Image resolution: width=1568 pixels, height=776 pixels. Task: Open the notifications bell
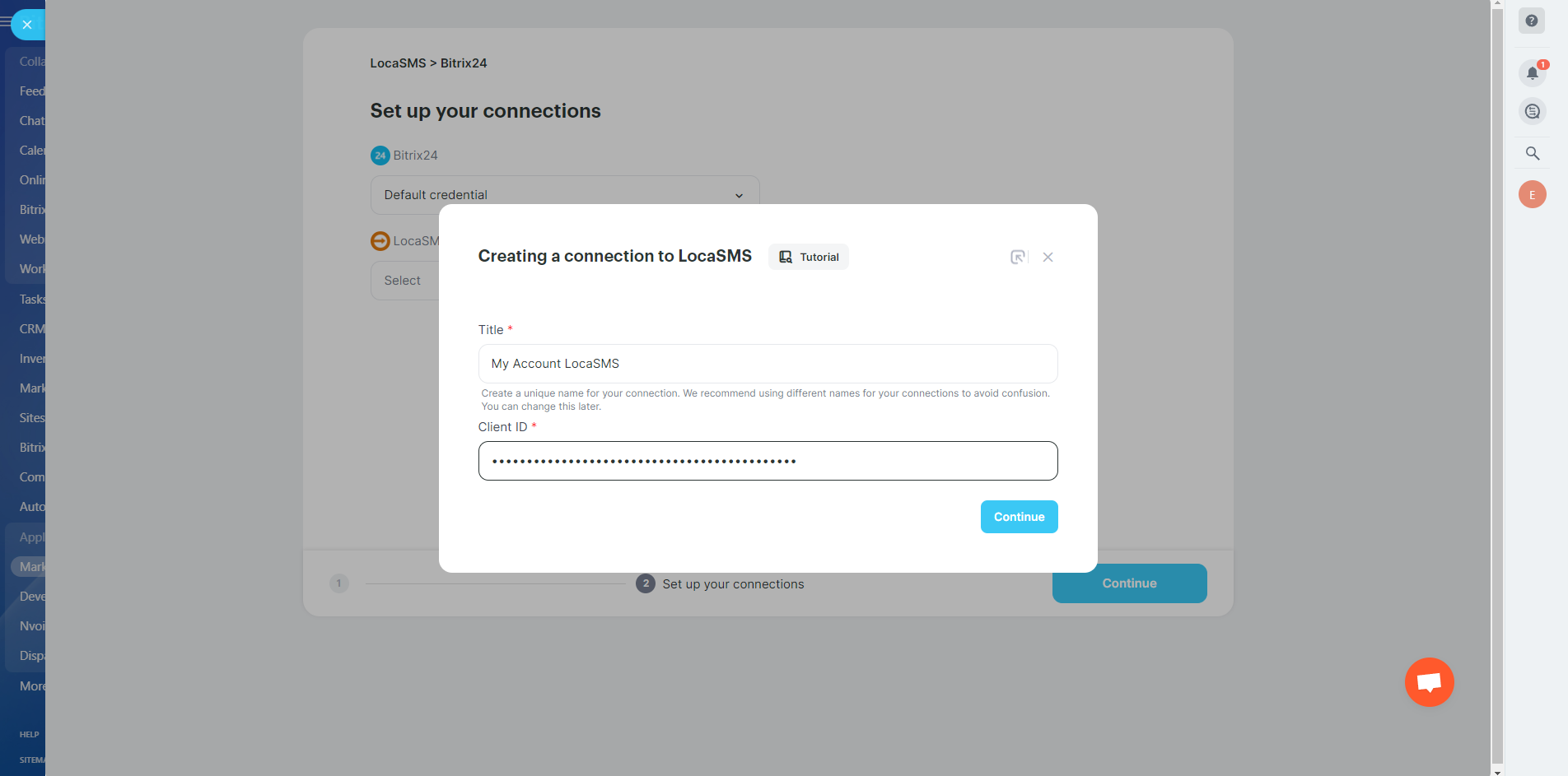pos(1532,73)
